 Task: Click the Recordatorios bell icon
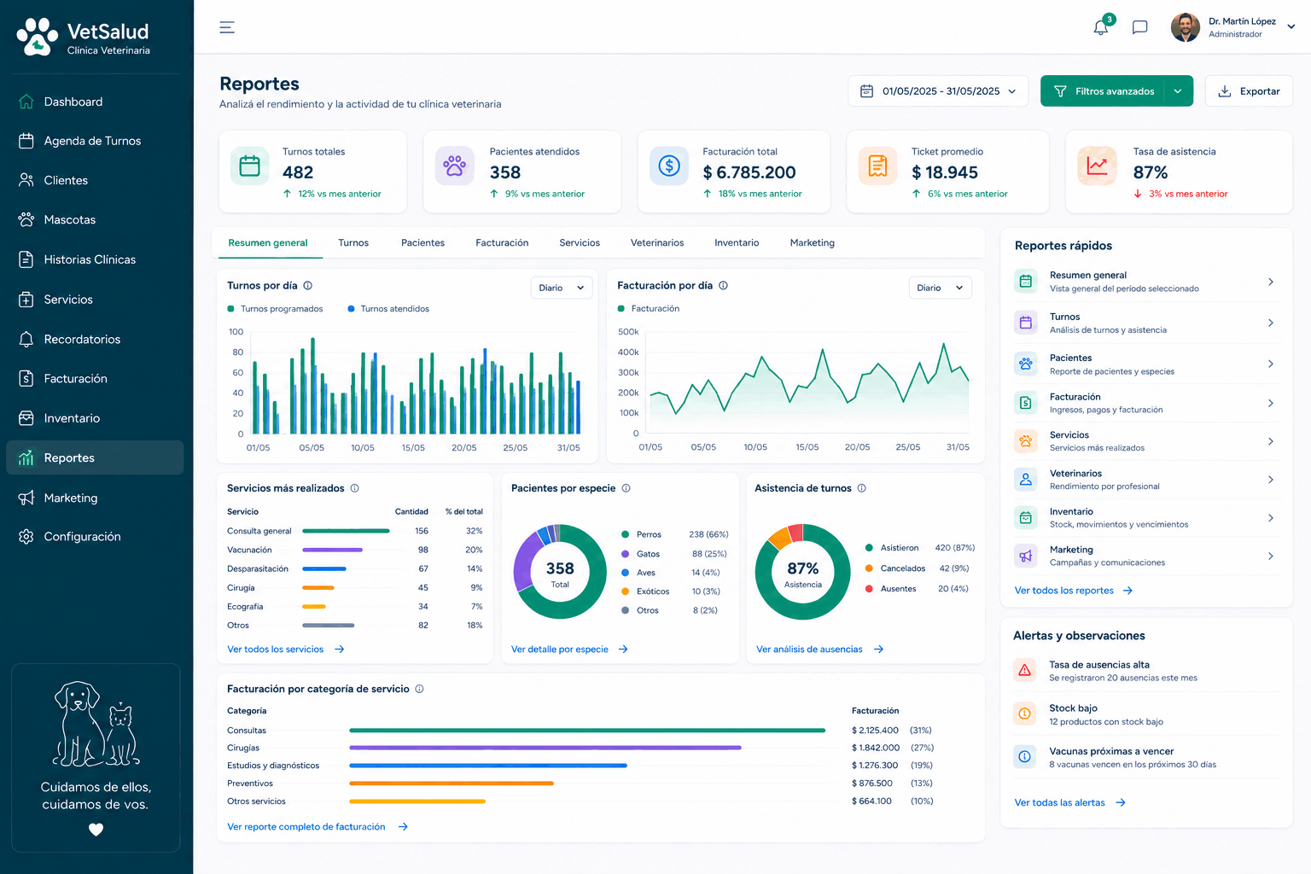point(26,339)
